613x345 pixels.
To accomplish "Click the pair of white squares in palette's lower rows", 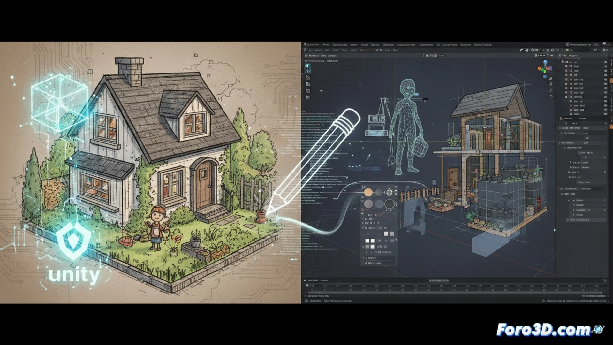I will pyautogui.click(x=370, y=241).
